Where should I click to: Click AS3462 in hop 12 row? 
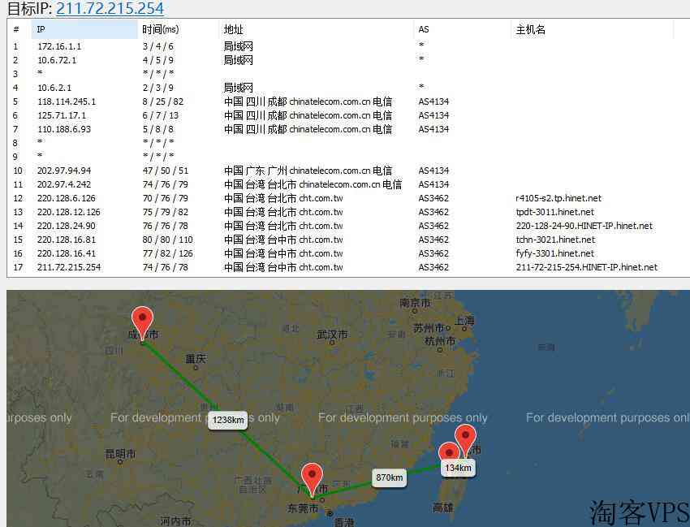tap(433, 198)
